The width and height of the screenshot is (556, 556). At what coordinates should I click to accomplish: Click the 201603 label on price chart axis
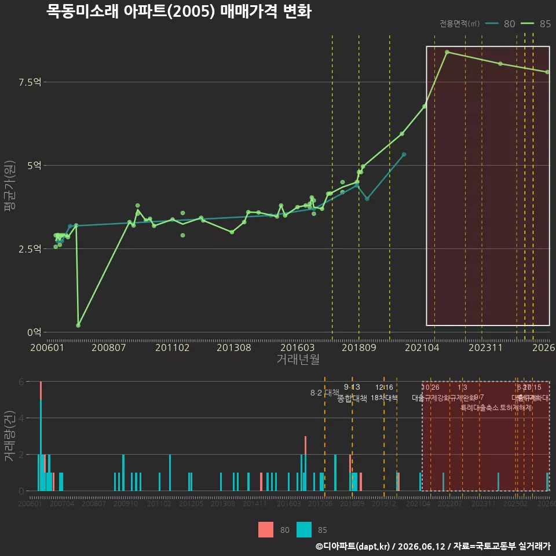click(x=298, y=348)
